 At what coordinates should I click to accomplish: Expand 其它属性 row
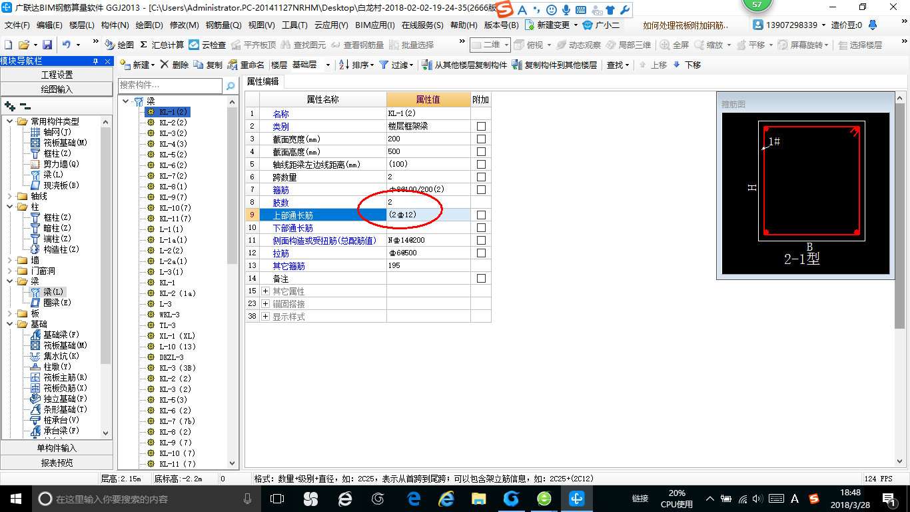tap(265, 291)
